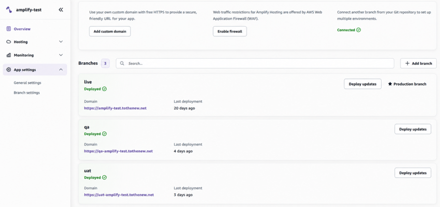The image size is (440, 207).
Task: Select the qa branch name
Action: point(86,127)
